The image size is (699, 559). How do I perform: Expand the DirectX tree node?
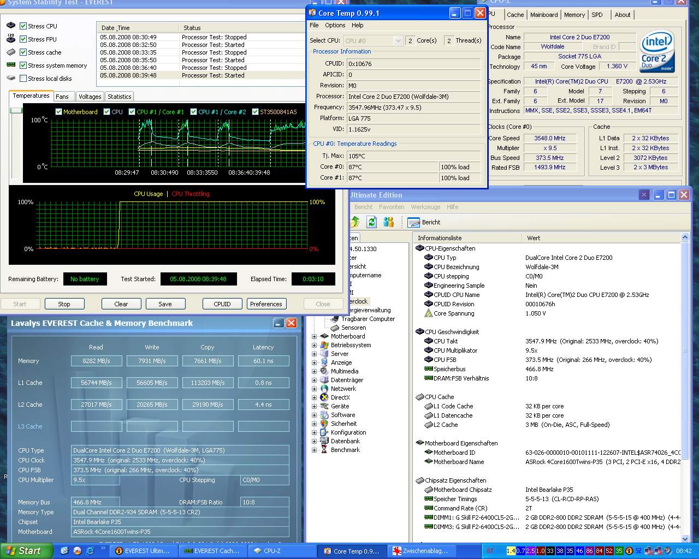[315, 397]
